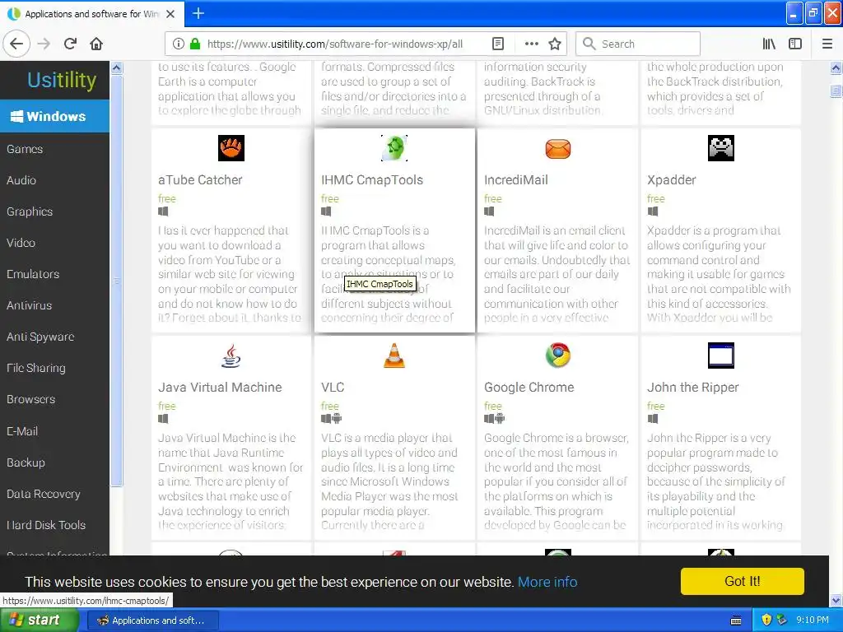Select Windows in the sidebar

tap(55, 116)
